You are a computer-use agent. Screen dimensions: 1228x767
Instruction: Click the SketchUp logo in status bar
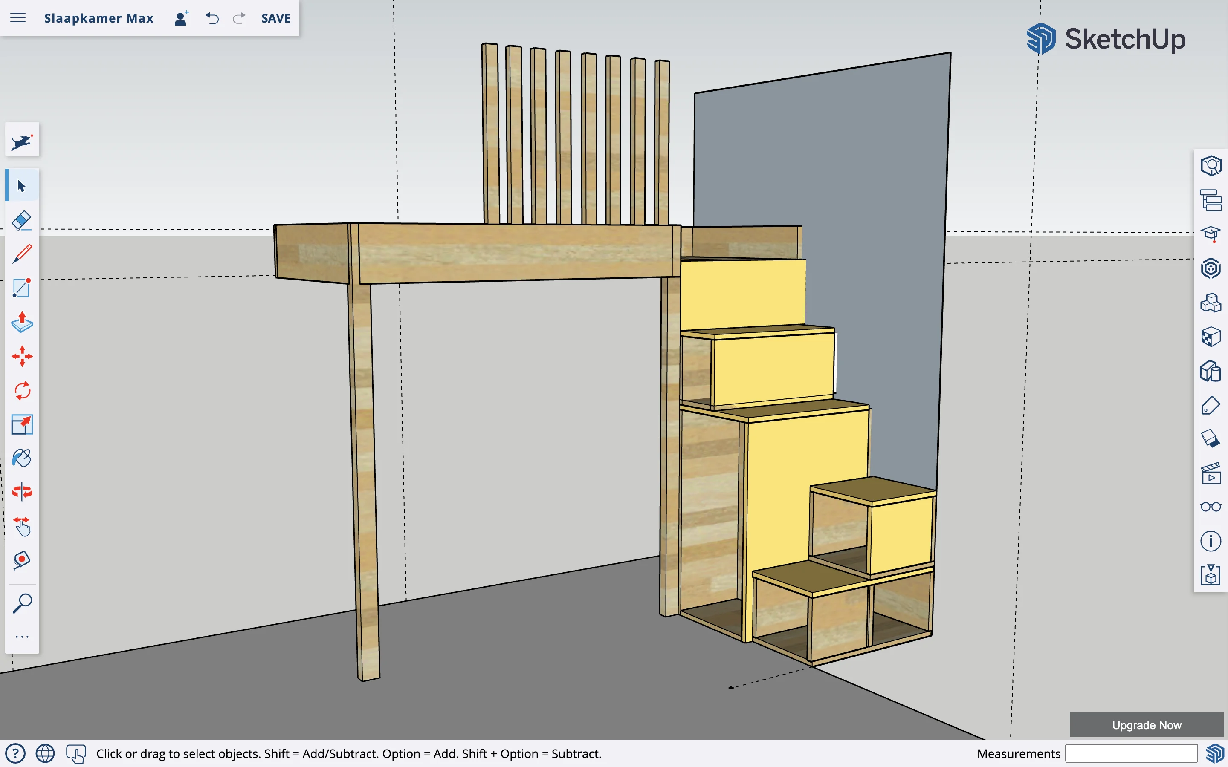[x=1215, y=753]
